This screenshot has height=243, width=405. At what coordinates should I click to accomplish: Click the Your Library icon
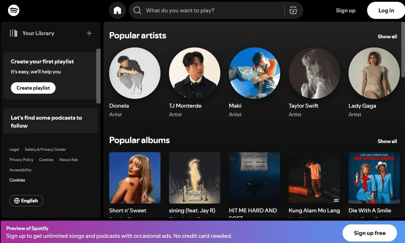coord(13,33)
